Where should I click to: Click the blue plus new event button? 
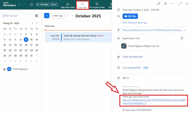click(x=47, y=16)
